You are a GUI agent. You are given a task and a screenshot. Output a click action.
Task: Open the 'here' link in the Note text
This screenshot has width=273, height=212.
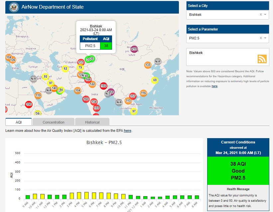click(214, 86)
